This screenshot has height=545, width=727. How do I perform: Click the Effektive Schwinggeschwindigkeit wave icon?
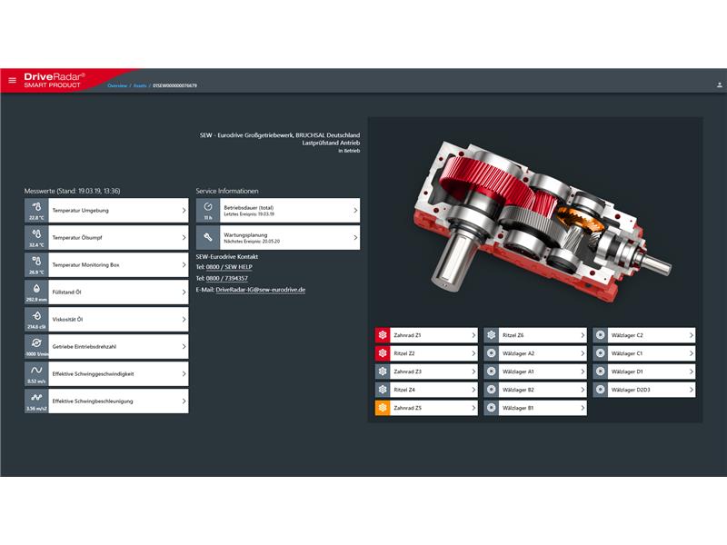click(36, 371)
